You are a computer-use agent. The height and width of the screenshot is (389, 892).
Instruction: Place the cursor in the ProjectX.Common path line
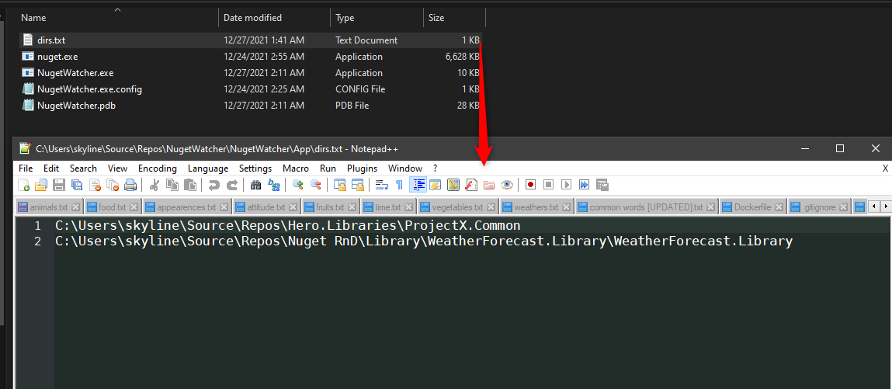pos(288,226)
